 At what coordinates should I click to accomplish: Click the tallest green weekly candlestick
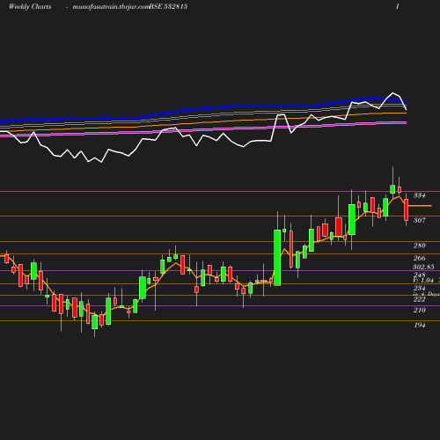(277, 258)
